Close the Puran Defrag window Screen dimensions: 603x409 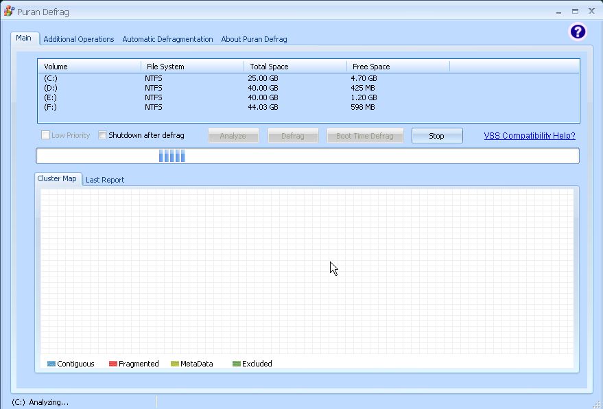591,11
